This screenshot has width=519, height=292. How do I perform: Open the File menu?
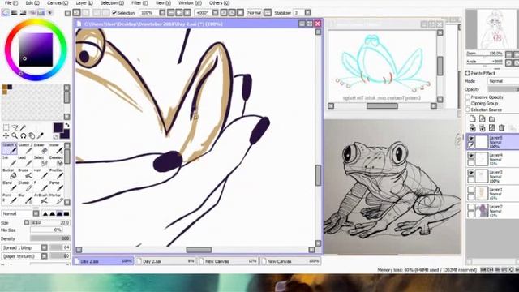click(x=11, y=3)
